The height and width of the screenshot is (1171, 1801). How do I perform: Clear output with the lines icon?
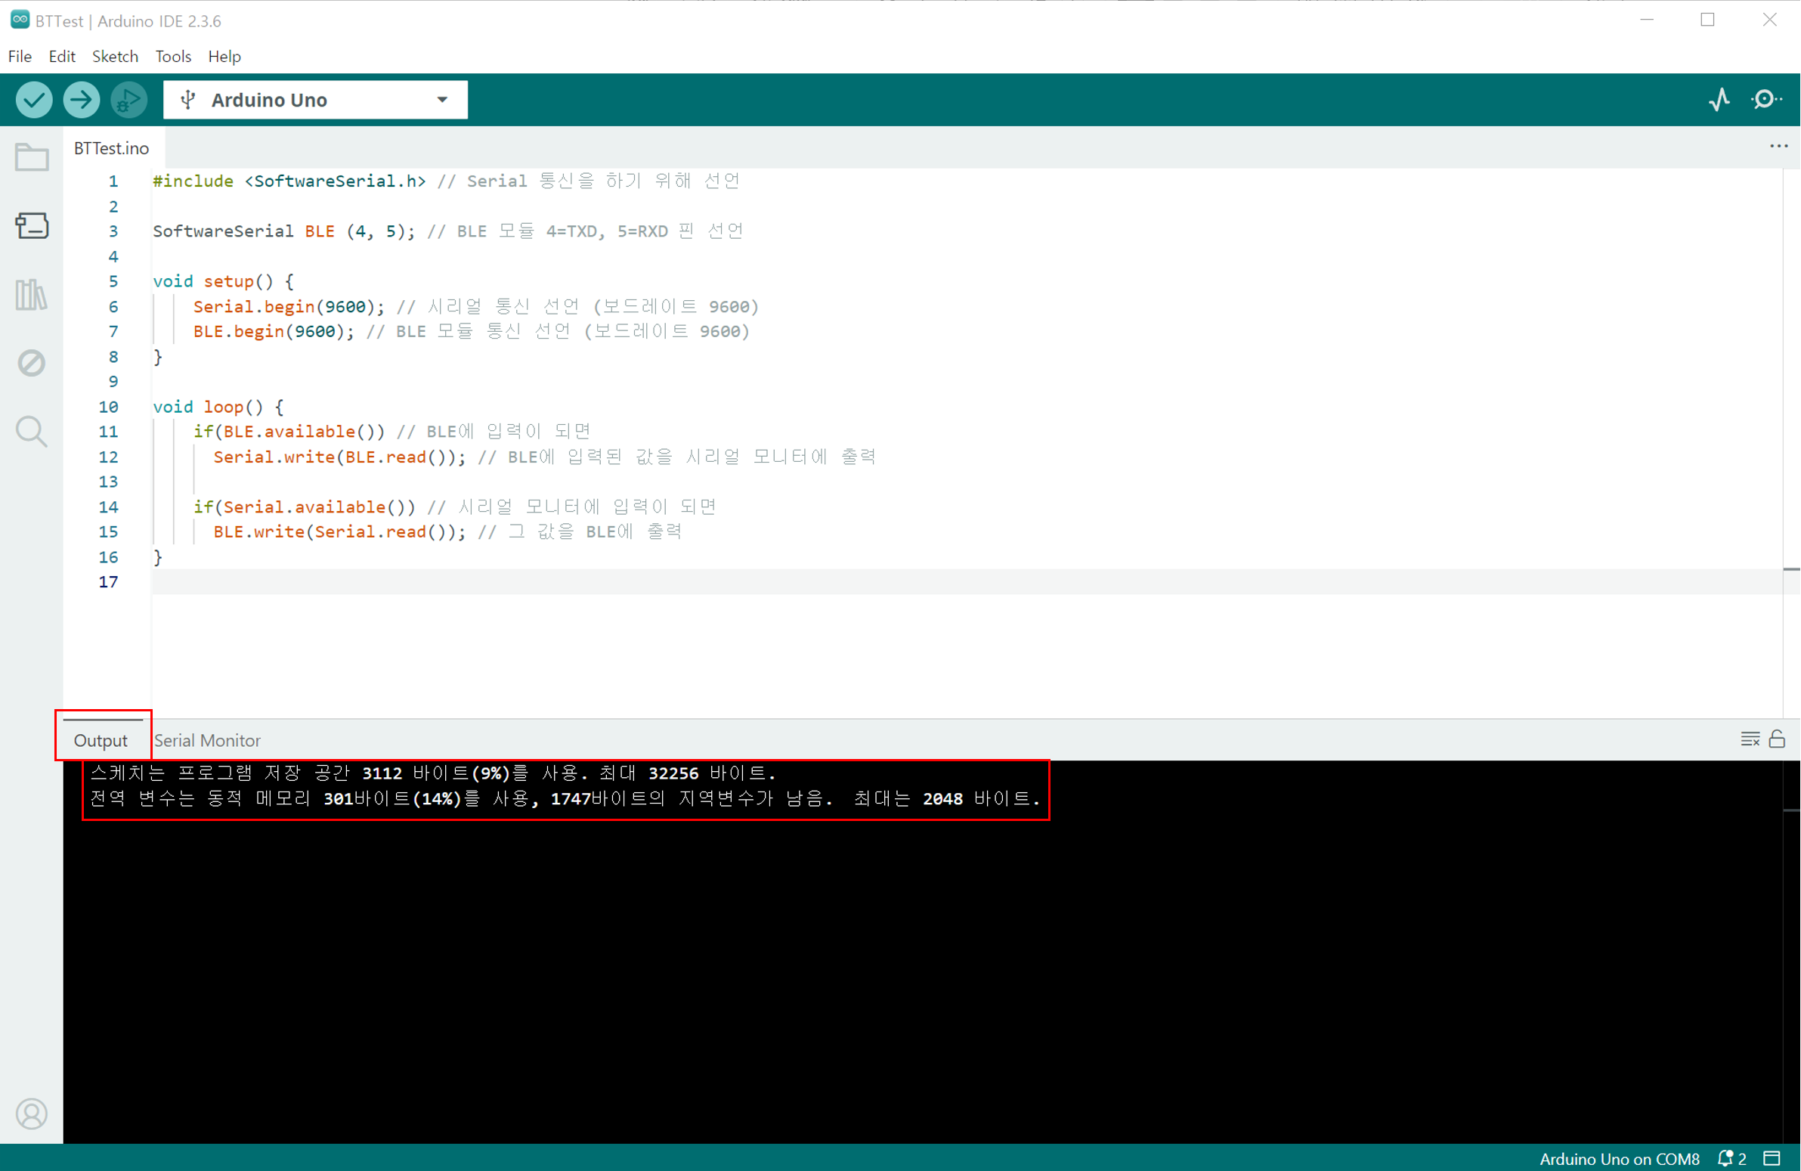(x=1750, y=739)
